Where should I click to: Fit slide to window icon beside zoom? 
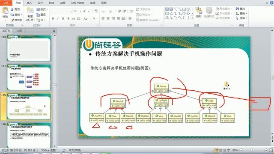tap(271, 150)
